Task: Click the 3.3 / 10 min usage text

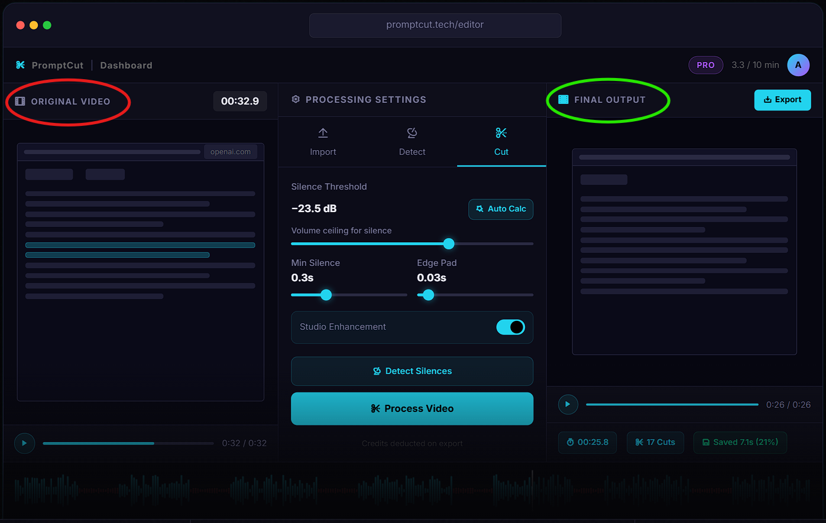Action: (x=755, y=65)
